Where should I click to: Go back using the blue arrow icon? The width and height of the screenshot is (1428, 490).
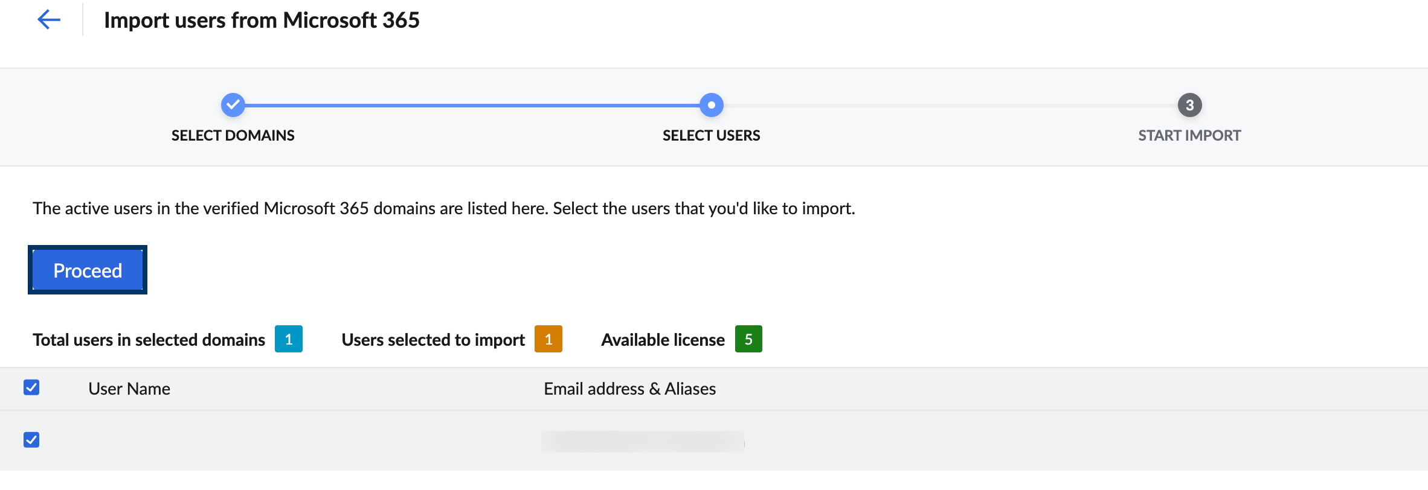tap(49, 19)
